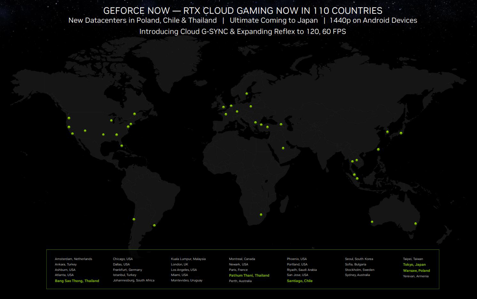The height and width of the screenshot is (299, 477).
Task: Click 'Phoenix, USA' in the legend
Action: coord(297,259)
